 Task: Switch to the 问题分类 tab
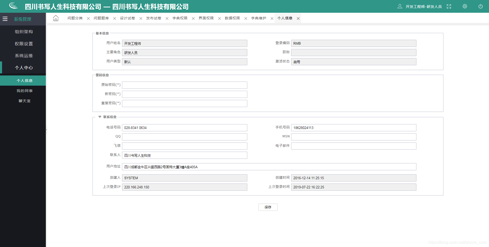point(75,18)
